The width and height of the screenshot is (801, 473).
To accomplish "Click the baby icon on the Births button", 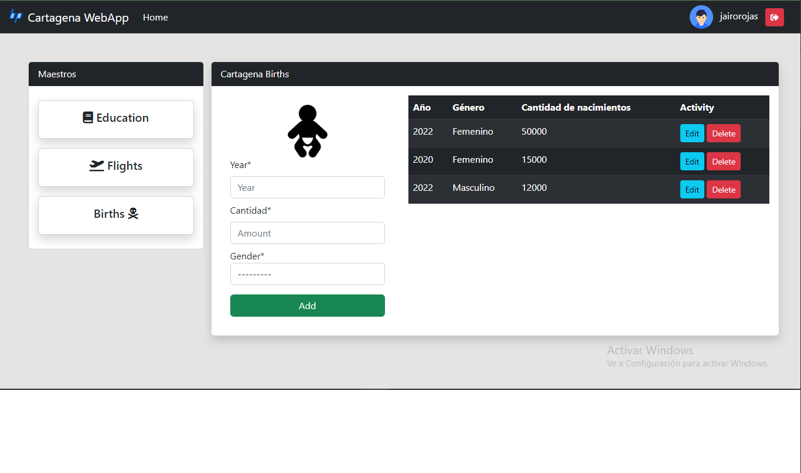I will 134,213.
